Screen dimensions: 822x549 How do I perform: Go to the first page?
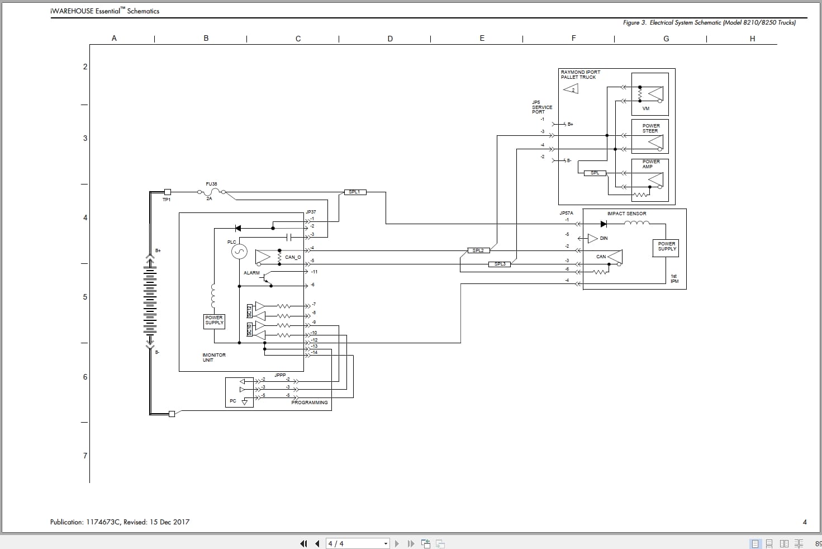[x=303, y=543]
